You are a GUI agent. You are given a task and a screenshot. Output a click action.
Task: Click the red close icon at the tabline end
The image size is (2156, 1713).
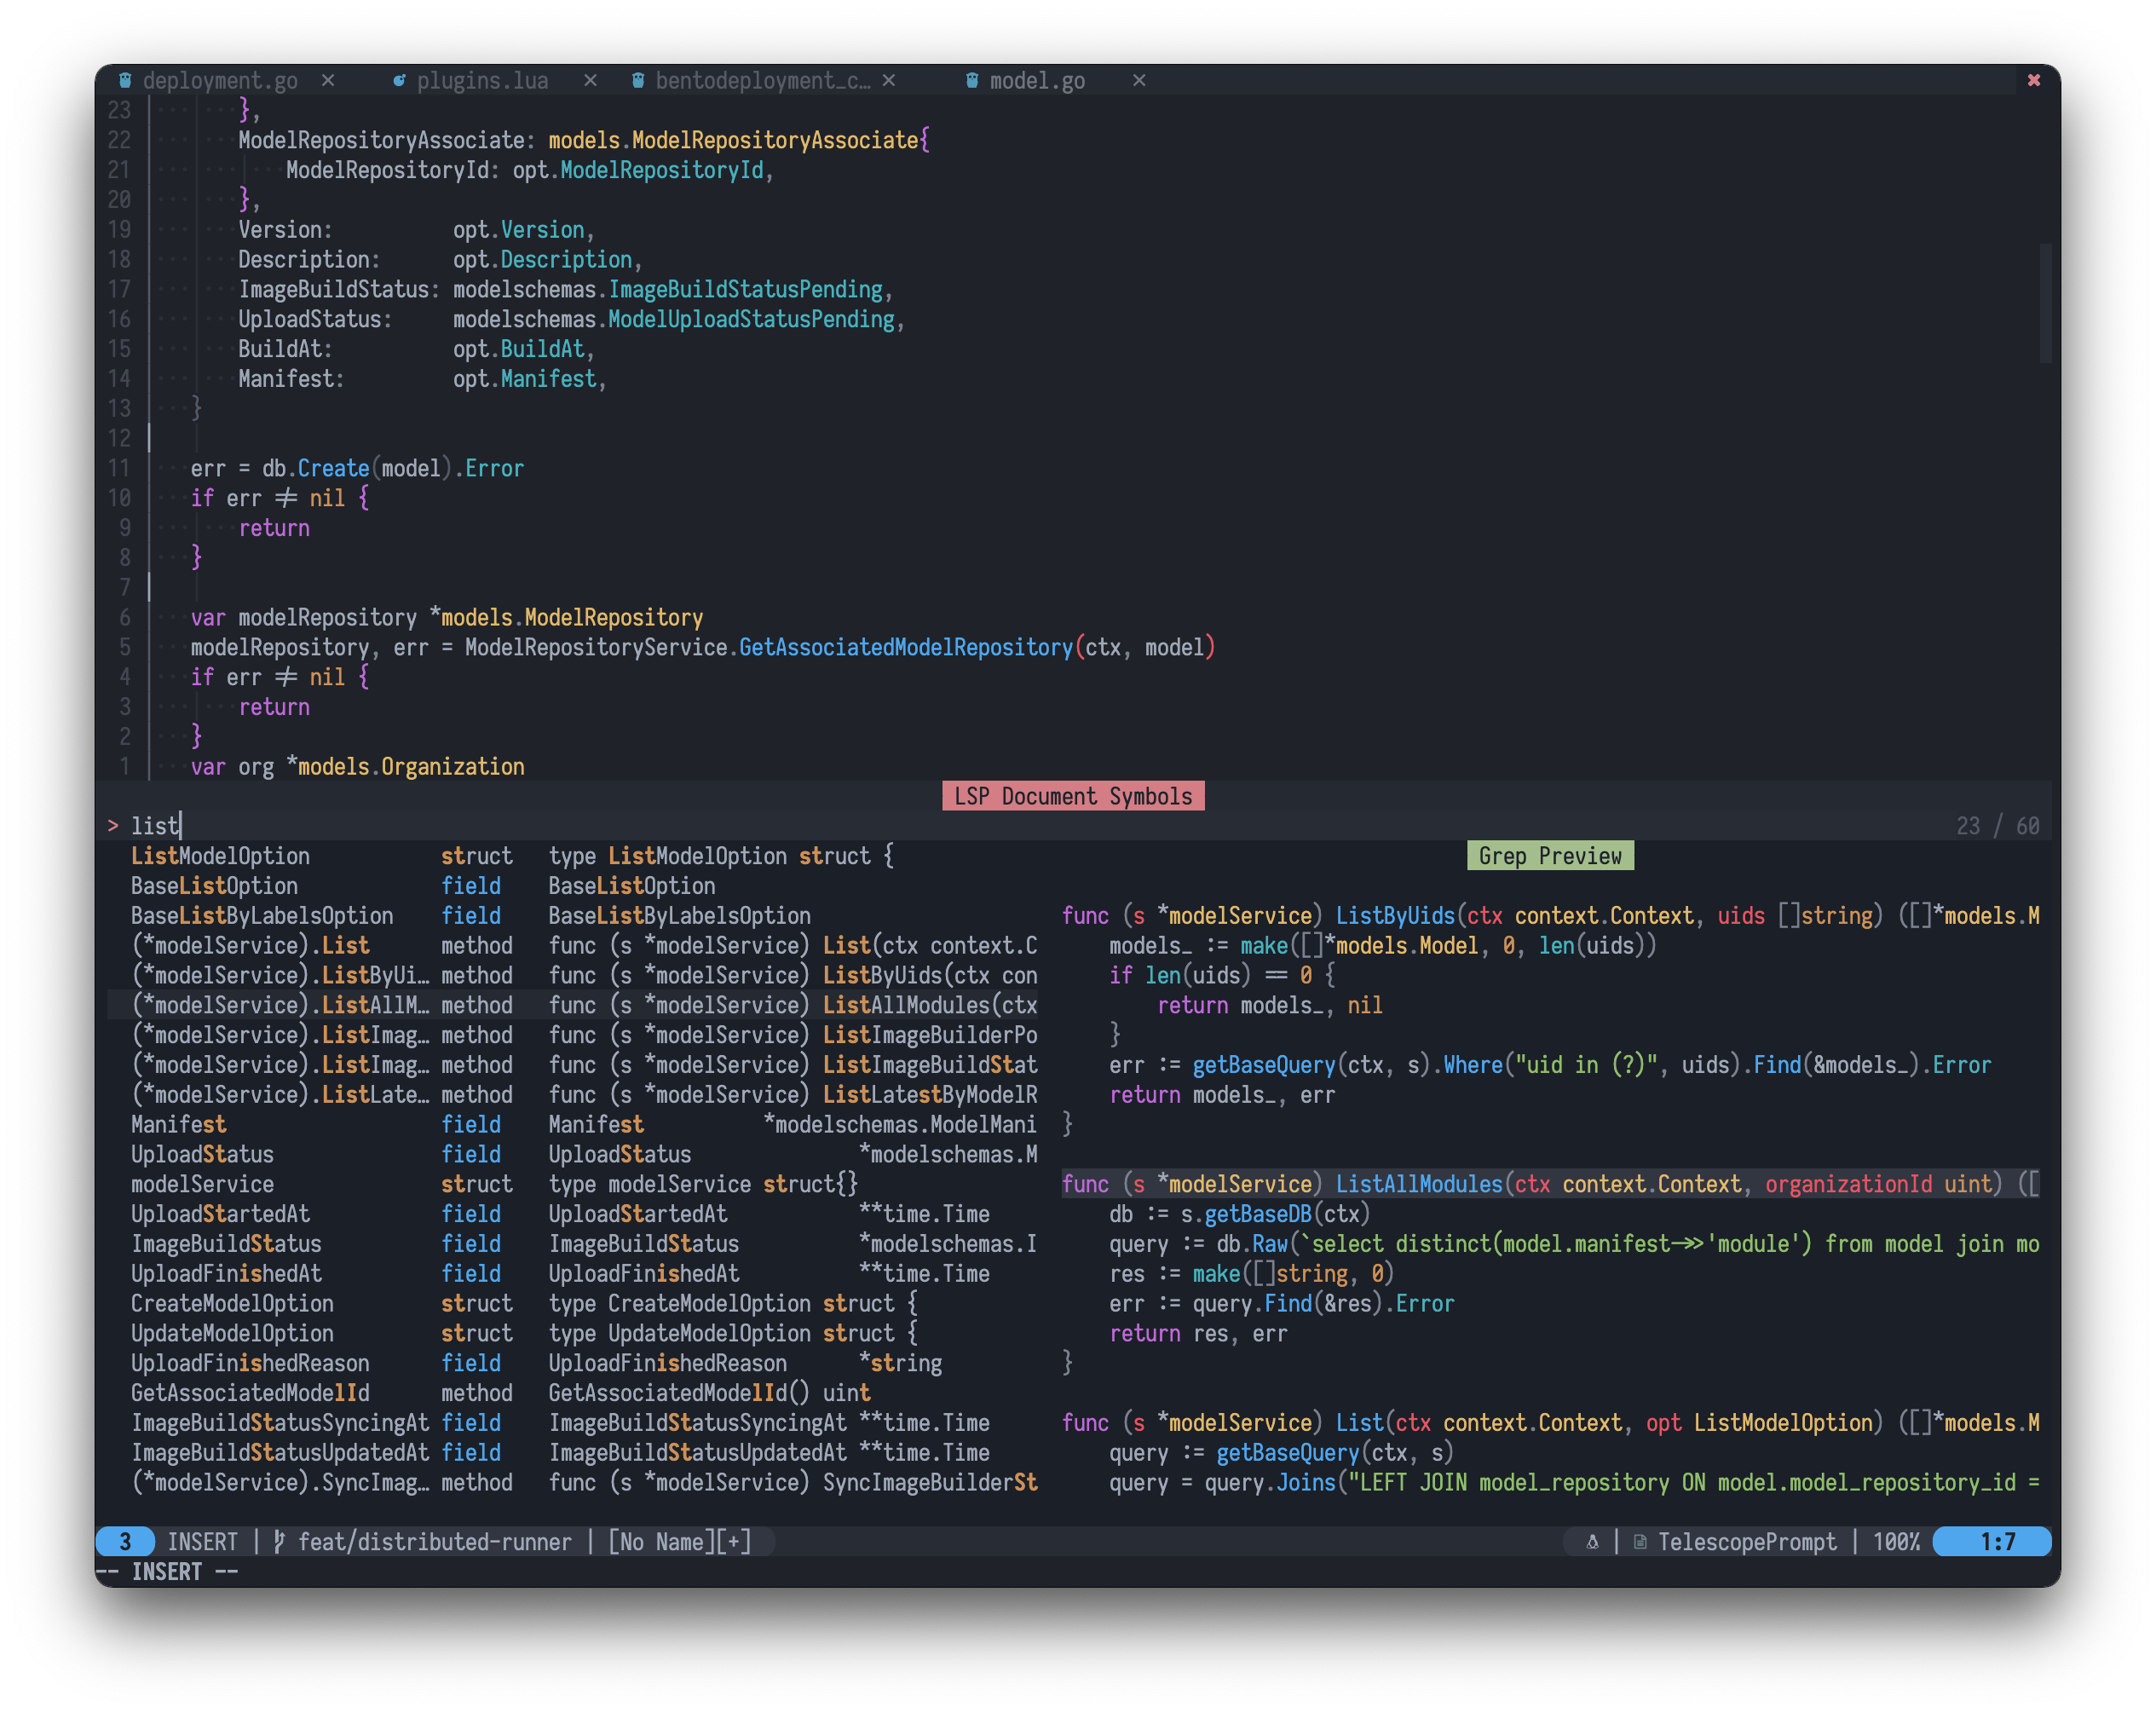(2033, 81)
